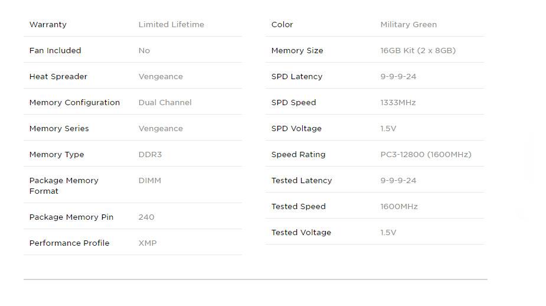Click the Color label
546x306 pixels.
point(282,24)
